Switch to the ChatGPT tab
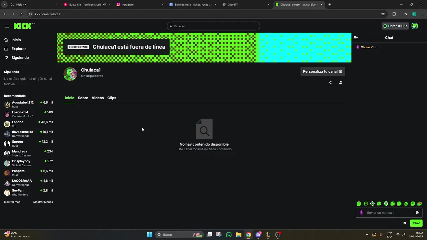Screen dimensions: 427x240 (246, 5)
